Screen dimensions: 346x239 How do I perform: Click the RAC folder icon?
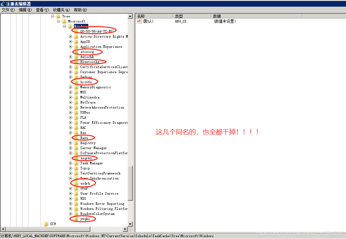point(76,128)
